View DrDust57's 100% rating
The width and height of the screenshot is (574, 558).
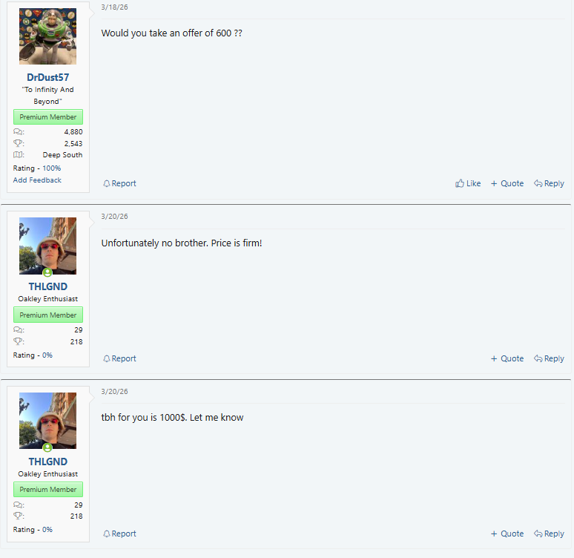click(x=52, y=168)
